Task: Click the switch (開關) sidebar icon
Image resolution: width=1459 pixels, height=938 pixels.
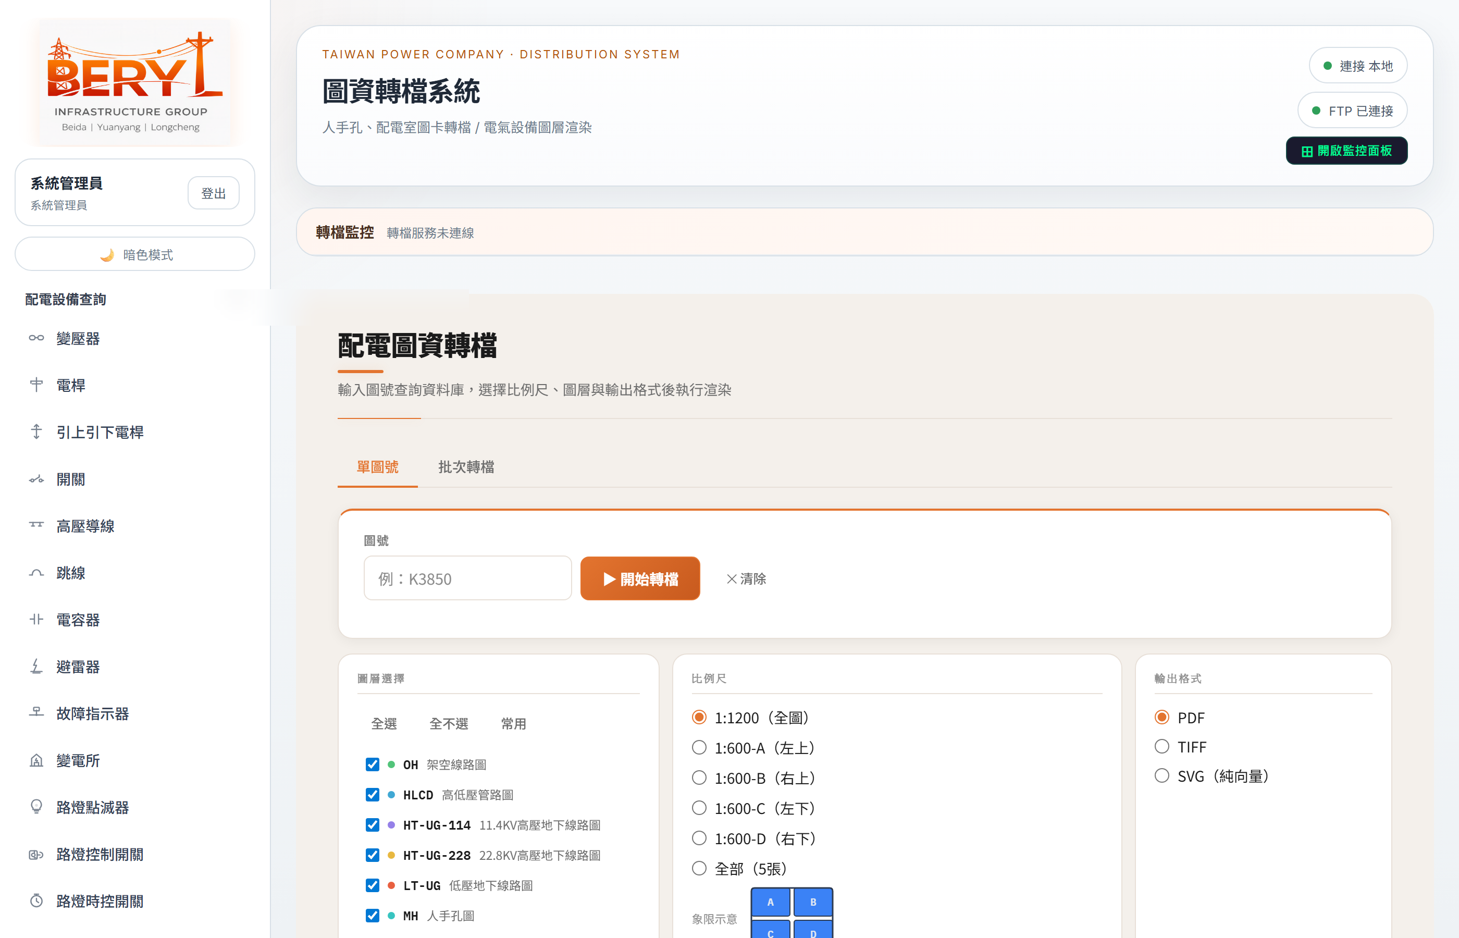Action: point(36,479)
